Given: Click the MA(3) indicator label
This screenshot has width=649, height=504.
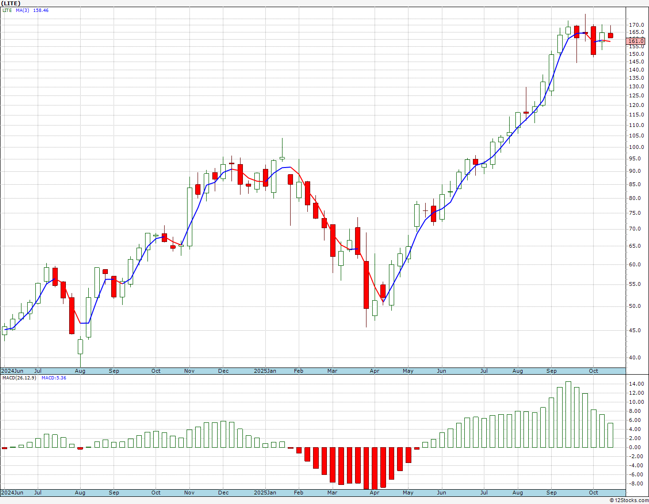Looking at the screenshot, I should pyautogui.click(x=22, y=10).
